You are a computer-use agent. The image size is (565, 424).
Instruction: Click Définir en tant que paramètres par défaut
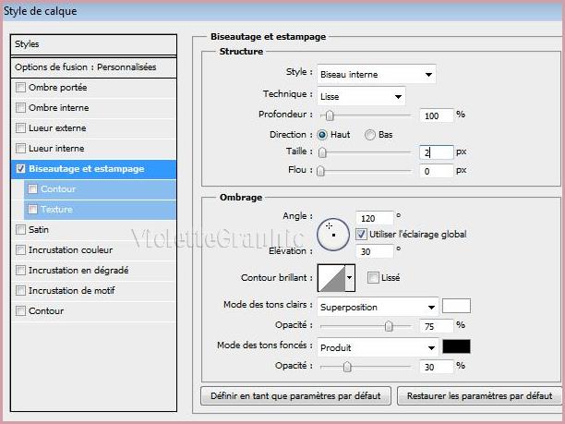pos(295,396)
